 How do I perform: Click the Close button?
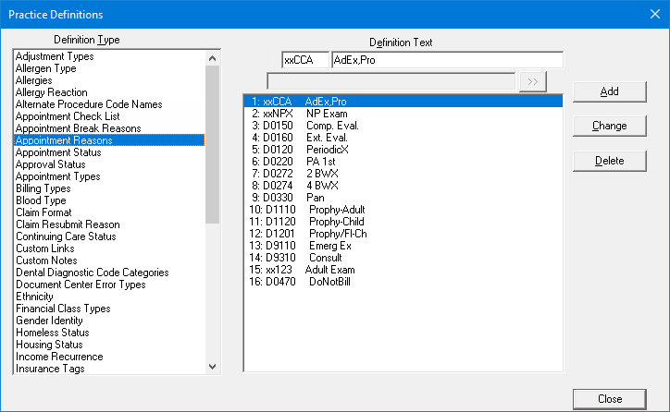point(609,399)
